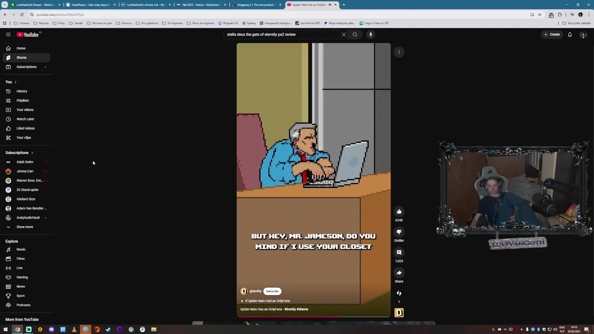Viewport: 594px width, 334px height.
Task: Open Abelard Giza channel
Action: pos(26,199)
